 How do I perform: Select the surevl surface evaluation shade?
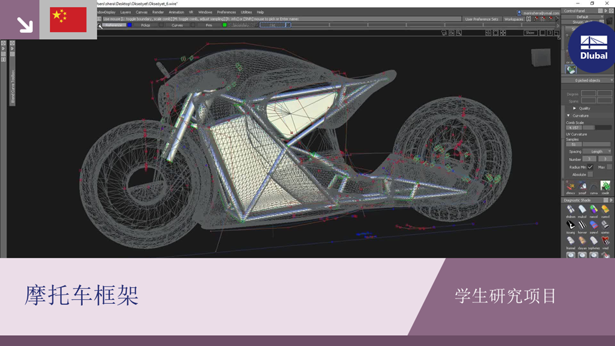point(594,225)
